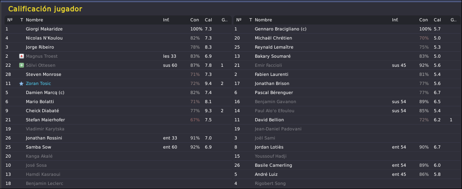Image resolution: width=462 pixels, height=189 pixels.
Task: Open Zoran Tosic's player profile
Action: click(x=38, y=84)
